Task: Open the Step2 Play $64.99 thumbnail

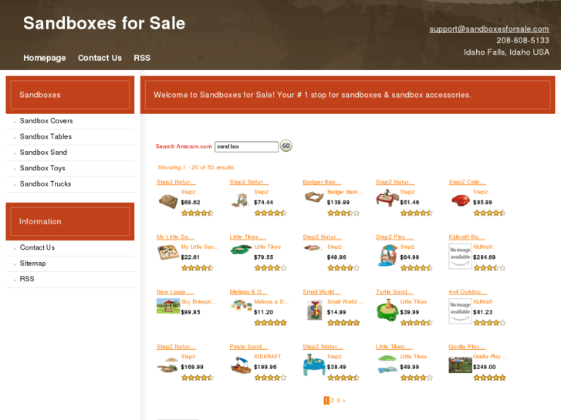Action: click(x=387, y=255)
